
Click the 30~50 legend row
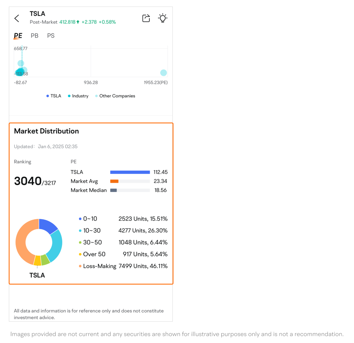123,242
